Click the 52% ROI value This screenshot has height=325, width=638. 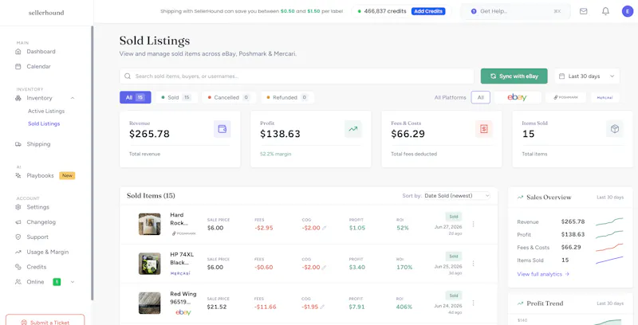tap(403, 228)
